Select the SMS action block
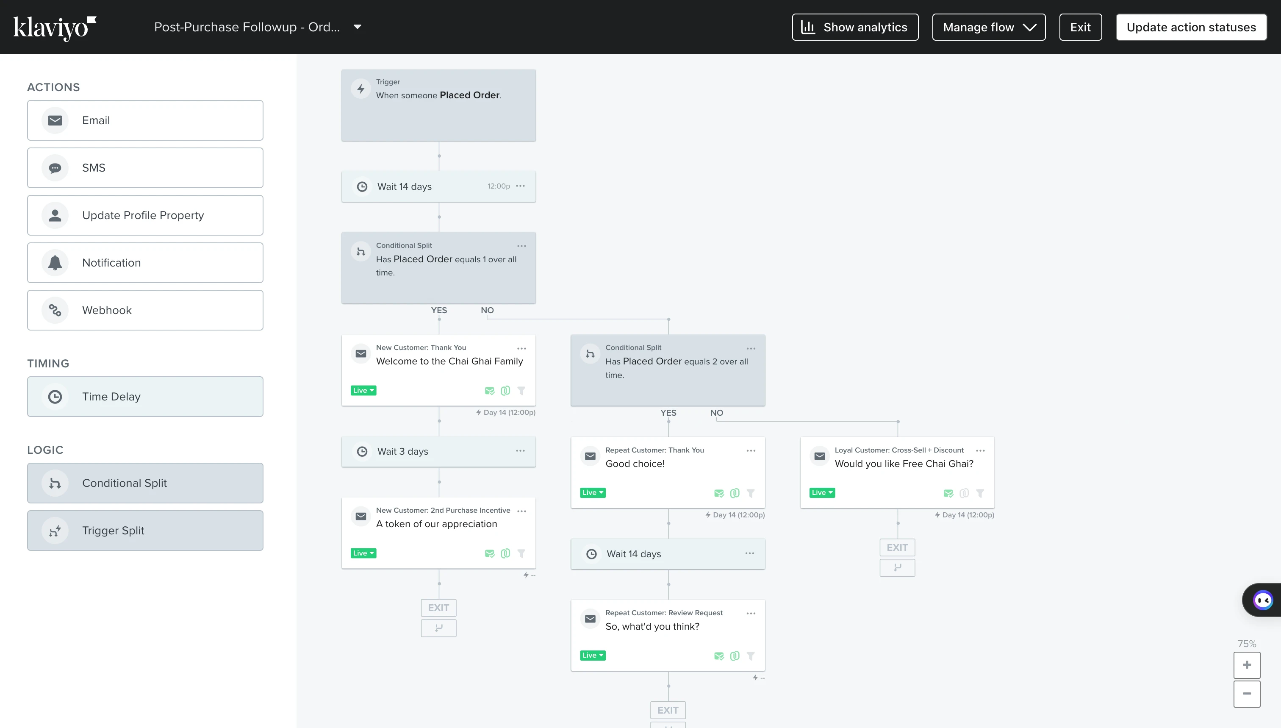The image size is (1281, 728). click(145, 168)
